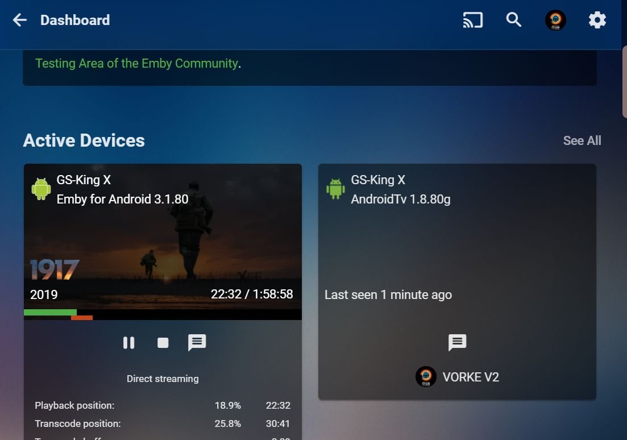Image resolution: width=627 pixels, height=440 pixels.
Task: Stop playback of 1917
Action: [x=163, y=343]
